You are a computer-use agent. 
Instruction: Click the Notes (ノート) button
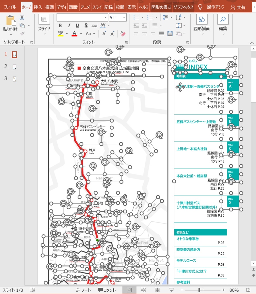point(84,290)
